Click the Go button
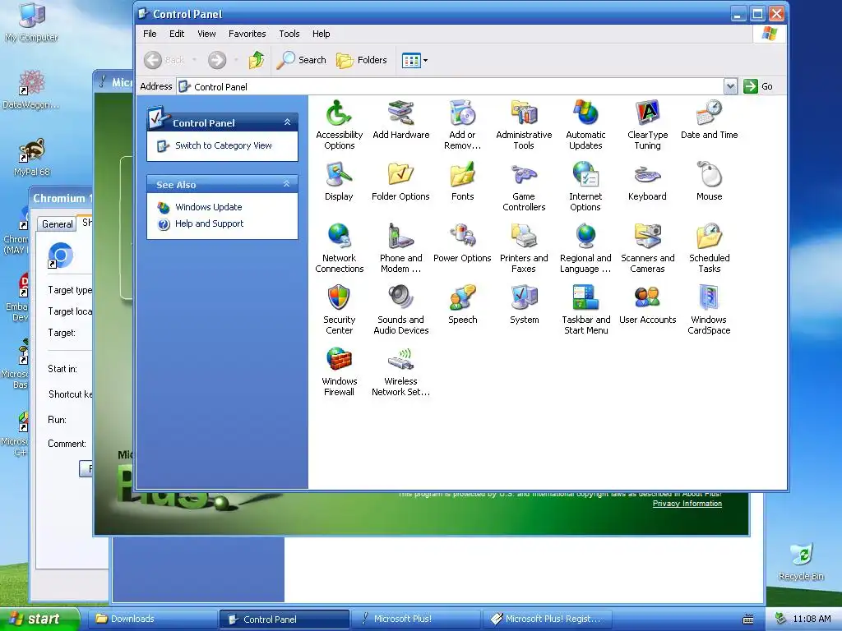This screenshot has height=631, width=842. click(758, 86)
